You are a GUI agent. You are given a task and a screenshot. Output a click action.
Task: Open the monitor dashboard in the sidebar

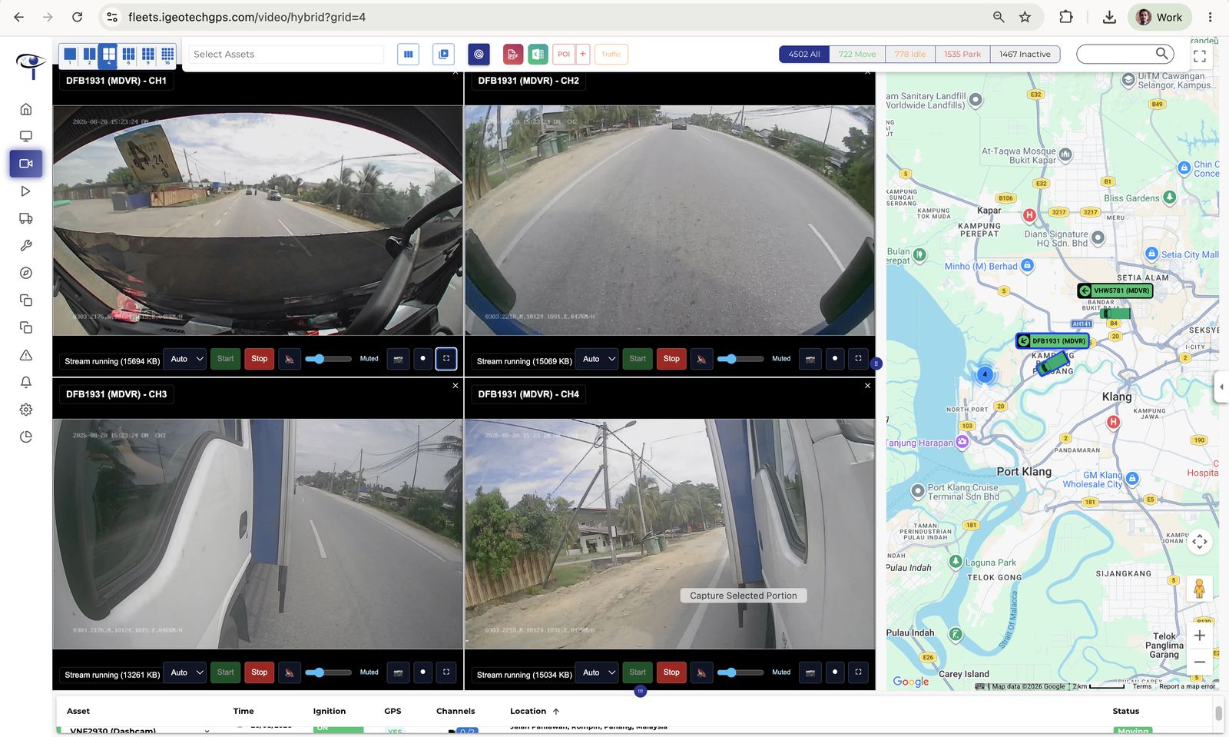[x=26, y=136]
